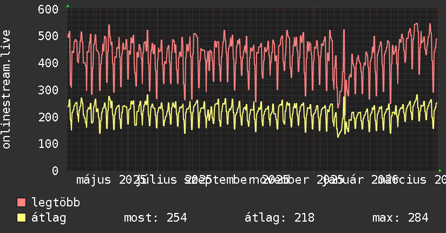
Task: Select the 'legtöbb' legend label
Action: 56,203
